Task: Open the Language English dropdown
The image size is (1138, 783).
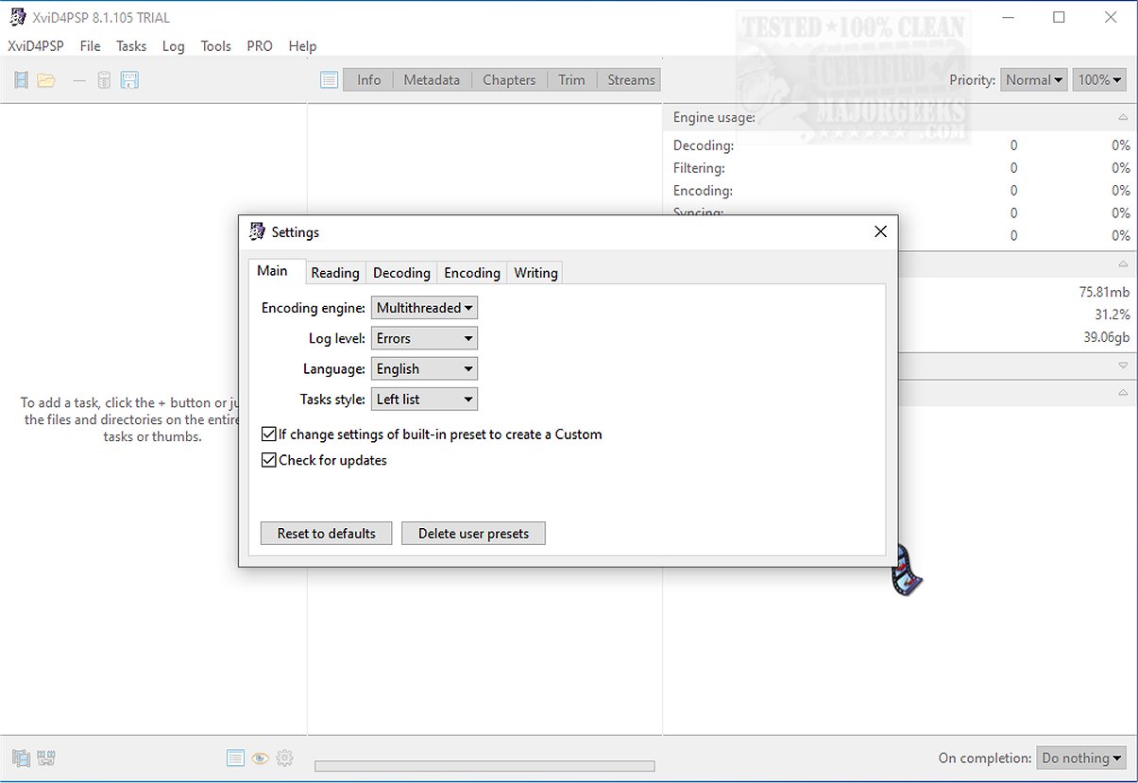Action: [424, 368]
